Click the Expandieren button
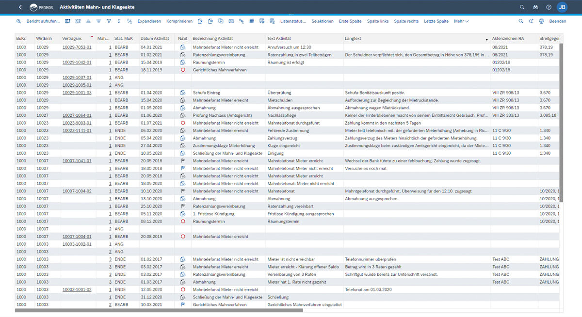This screenshot has width=582, height=317. pos(149,21)
